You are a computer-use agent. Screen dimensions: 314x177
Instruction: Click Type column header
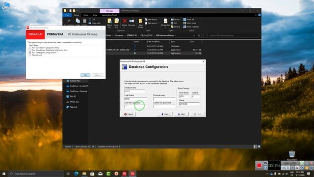(x=179, y=41)
